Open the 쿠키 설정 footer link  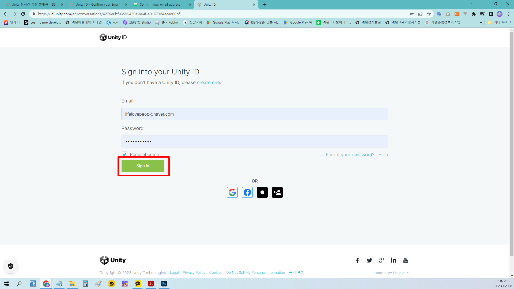pyautogui.click(x=296, y=272)
